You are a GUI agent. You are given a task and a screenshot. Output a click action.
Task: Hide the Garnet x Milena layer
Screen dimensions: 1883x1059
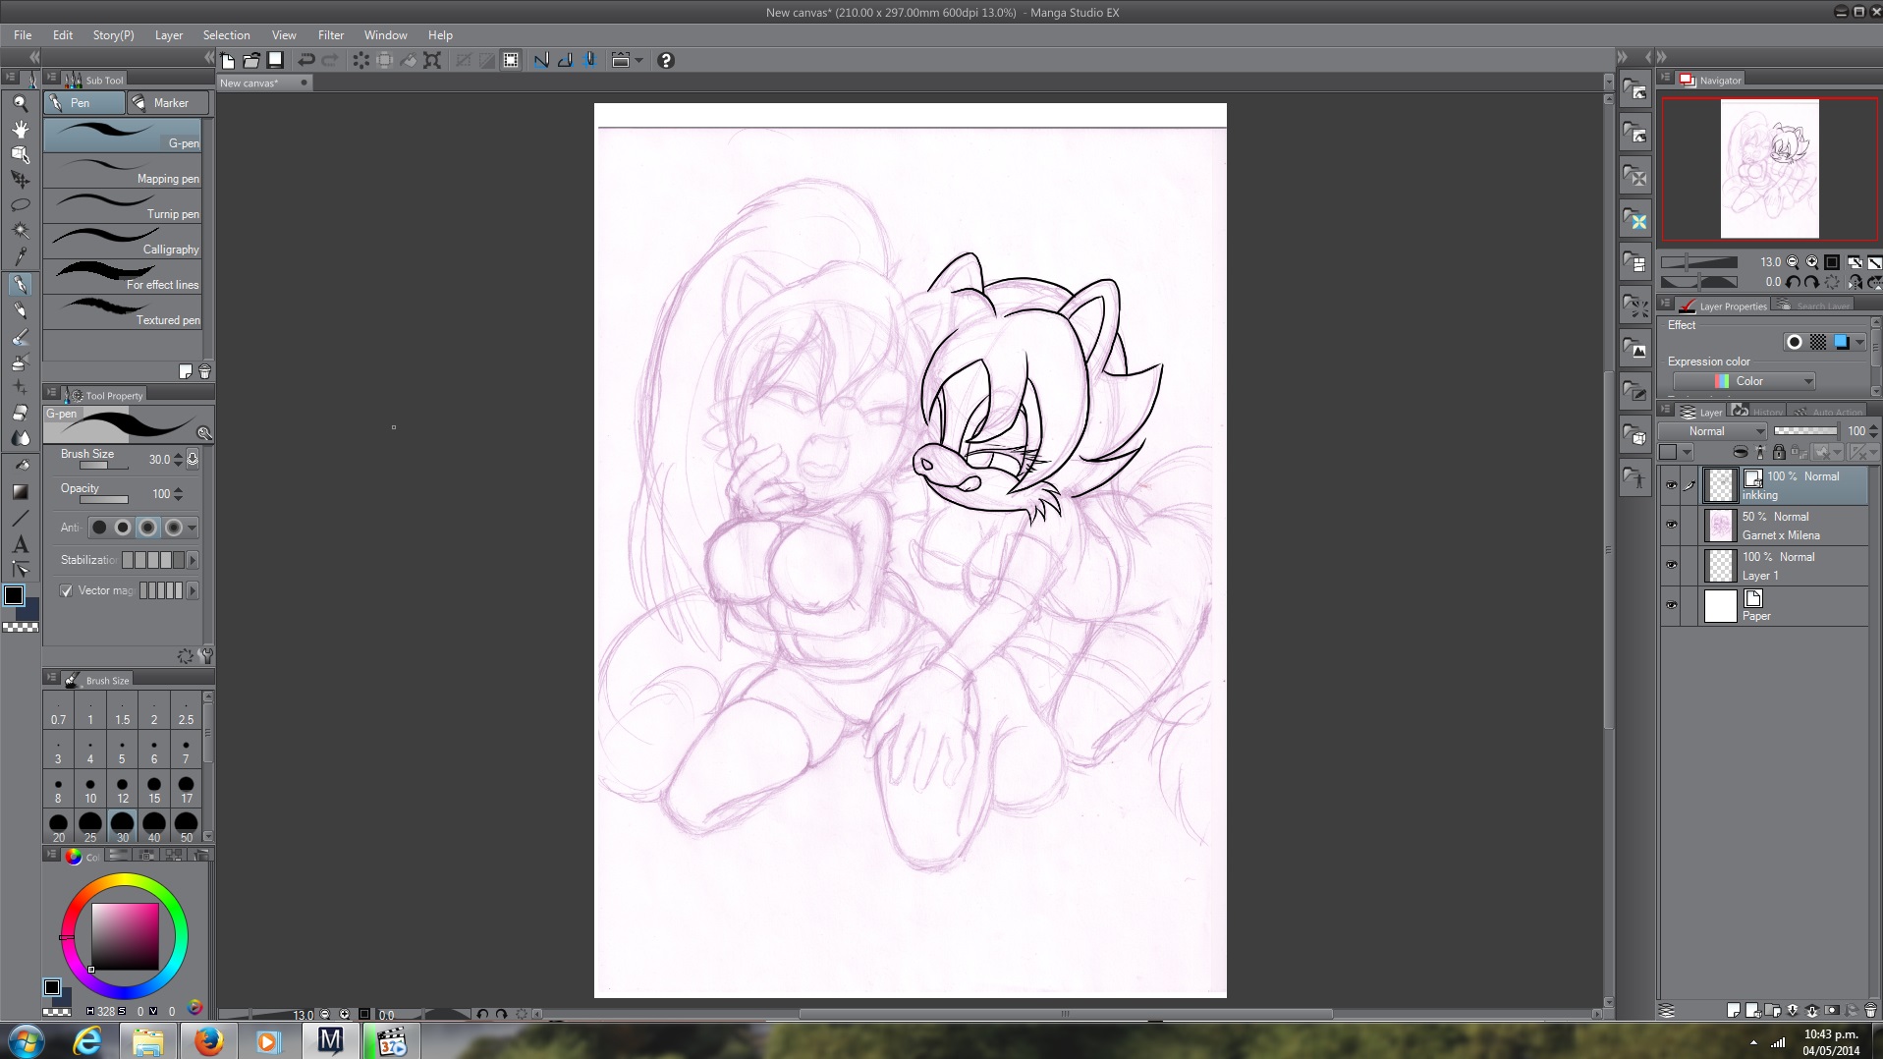(x=1671, y=526)
